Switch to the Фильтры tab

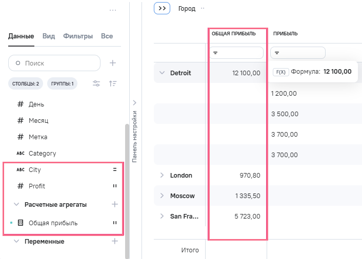click(x=78, y=36)
